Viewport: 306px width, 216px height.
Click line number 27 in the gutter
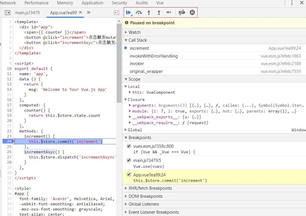click(x=9, y=157)
